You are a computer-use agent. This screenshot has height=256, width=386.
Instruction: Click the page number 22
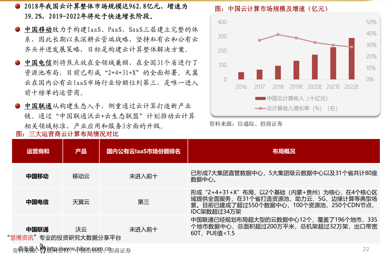[366, 249]
